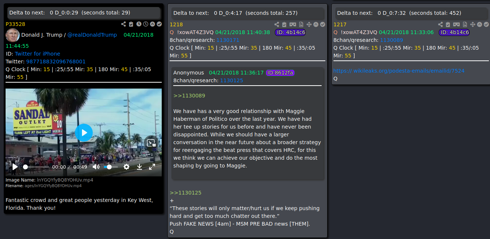Share post P33528 via share icon

[124, 24]
